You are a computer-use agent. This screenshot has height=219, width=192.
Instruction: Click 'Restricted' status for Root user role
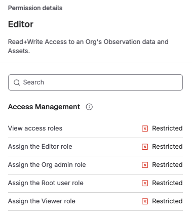[x=167, y=183]
